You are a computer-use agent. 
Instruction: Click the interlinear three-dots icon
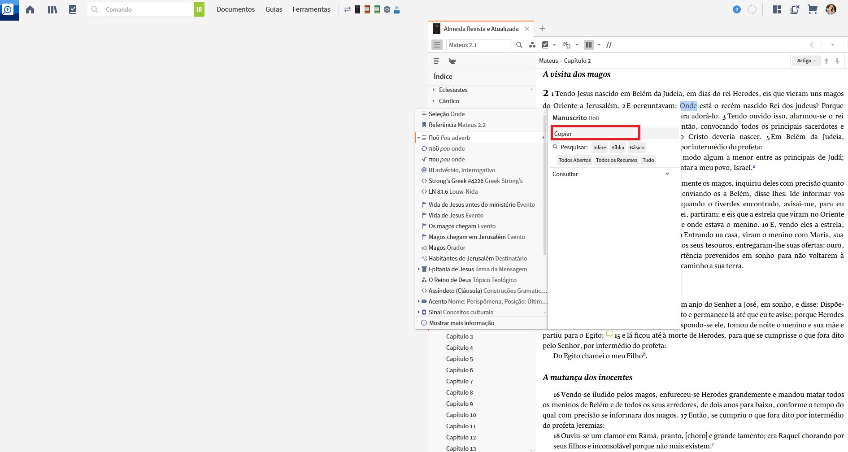coord(532,45)
